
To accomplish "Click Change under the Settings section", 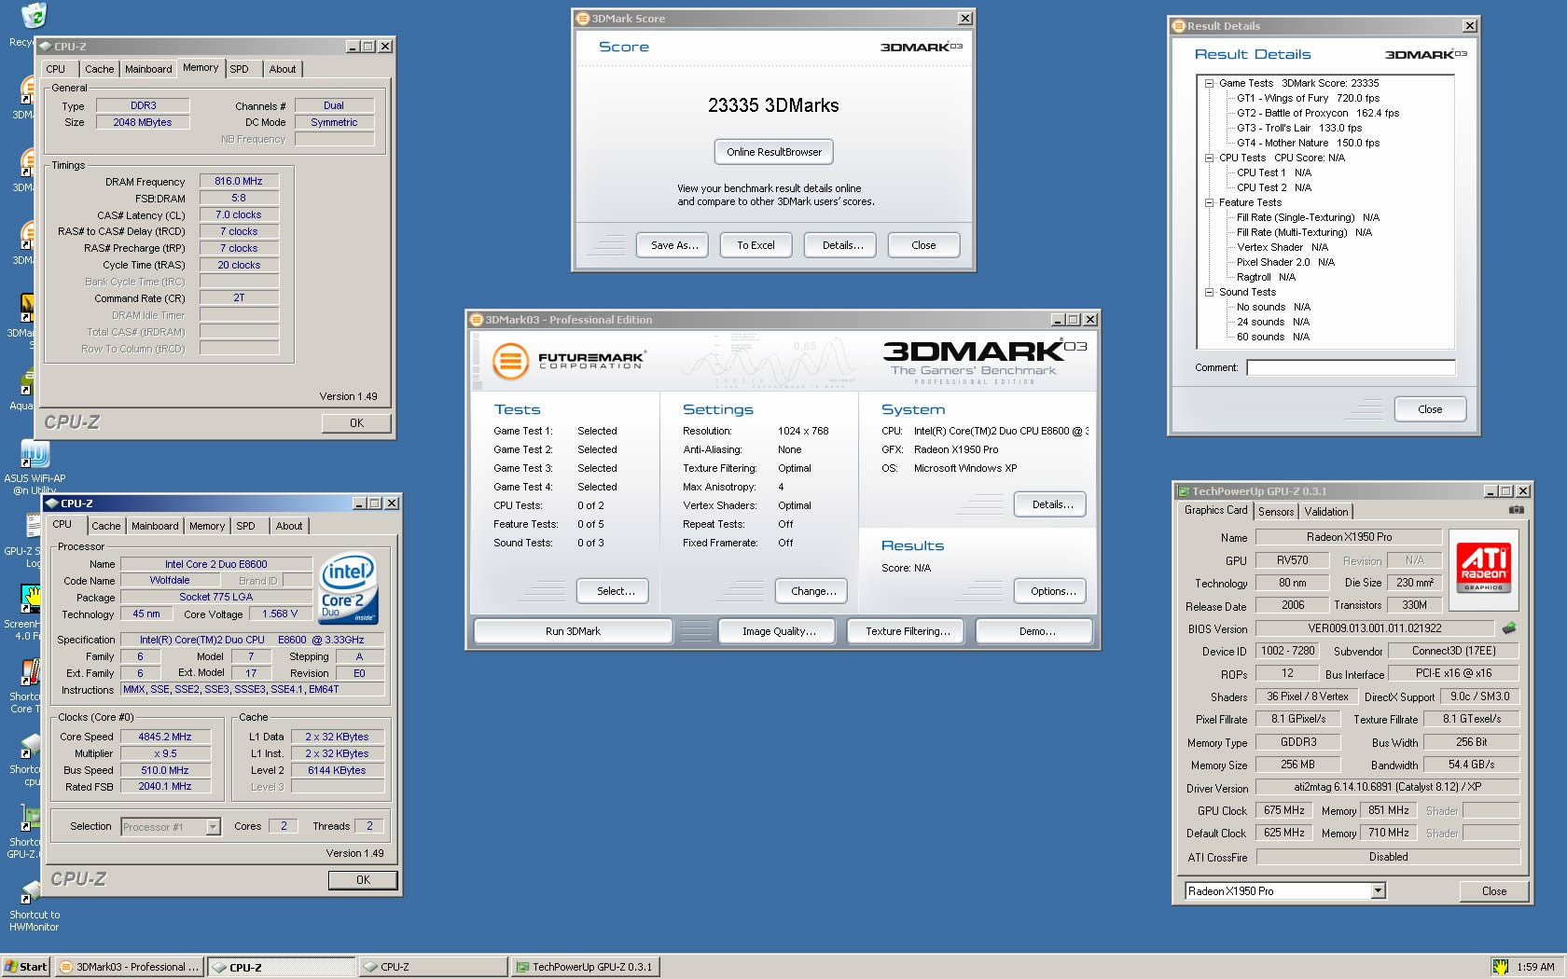I will tap(811, 591).
